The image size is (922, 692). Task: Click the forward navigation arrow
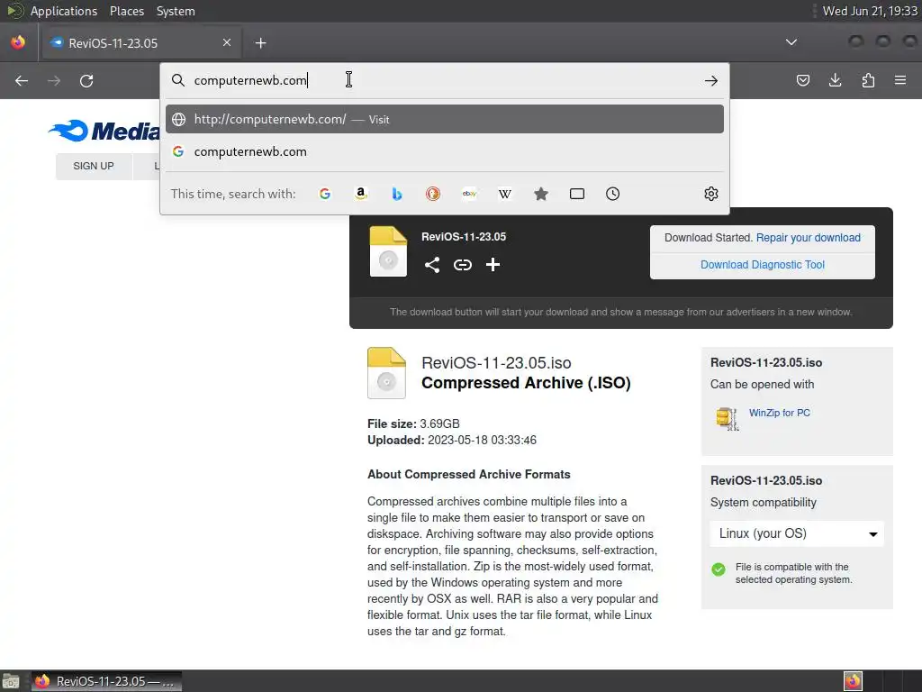tap(54, 80)
